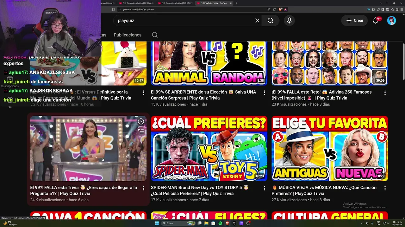405x227 pixels.
Task: Open Microsoft Store from the taskbar
Action: click(213, 223)
